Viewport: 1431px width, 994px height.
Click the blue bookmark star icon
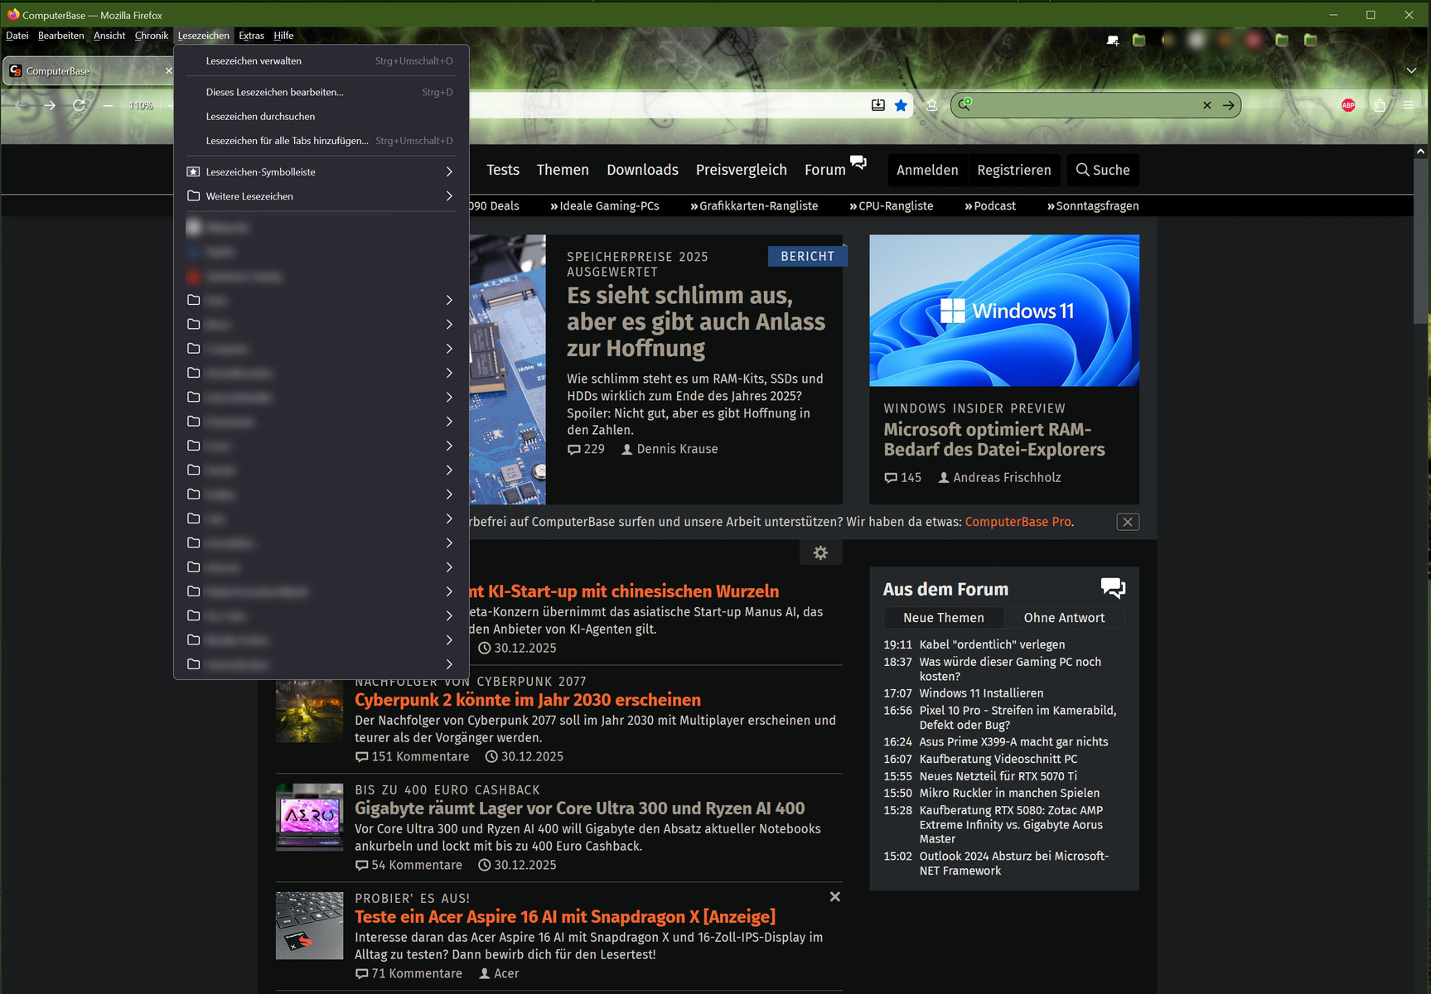click(901, 105)
